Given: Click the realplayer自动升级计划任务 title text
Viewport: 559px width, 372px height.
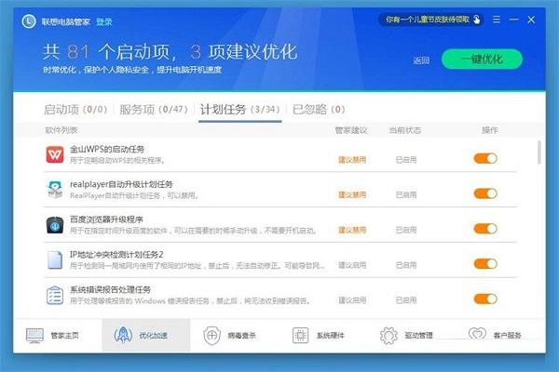Looking at the screenshot, I should coord(121,184).
